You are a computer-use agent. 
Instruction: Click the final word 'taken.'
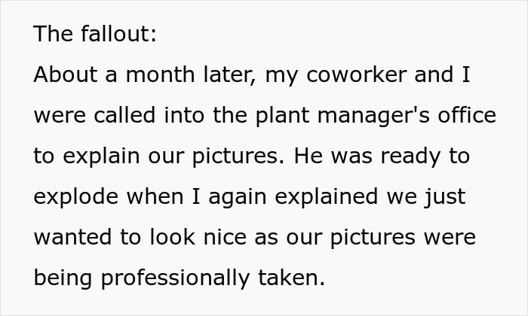(292, 278)
